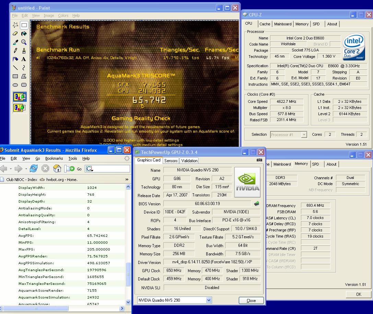This screenshot has width=373, height=314.
Task: Click the Firefox Reload button
Action: click(x=34, y=169)
